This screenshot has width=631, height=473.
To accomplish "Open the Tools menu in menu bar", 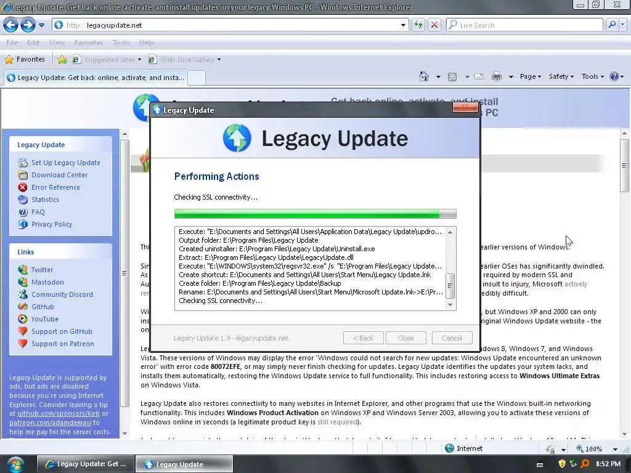I will click(x=121, y=42).
